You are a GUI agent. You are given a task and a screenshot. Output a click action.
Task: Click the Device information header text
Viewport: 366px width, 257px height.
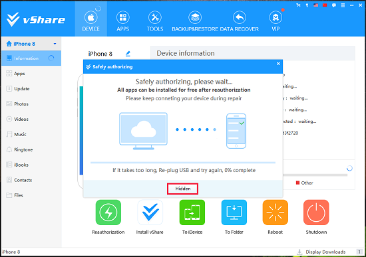coord(186,53)
